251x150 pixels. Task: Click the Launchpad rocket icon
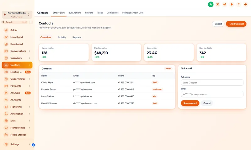pyautogui.click(x=6, y=37)
